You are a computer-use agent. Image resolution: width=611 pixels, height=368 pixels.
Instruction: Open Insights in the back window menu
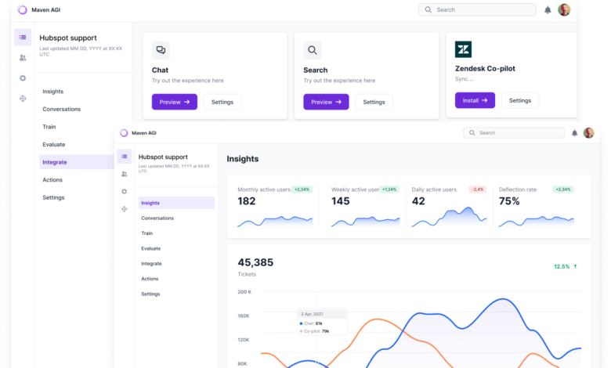[x=53, y=92]
